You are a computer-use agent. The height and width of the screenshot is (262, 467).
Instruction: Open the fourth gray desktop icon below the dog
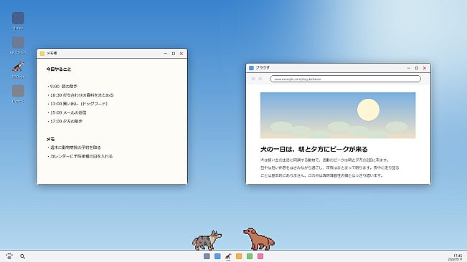pos(18,91)
